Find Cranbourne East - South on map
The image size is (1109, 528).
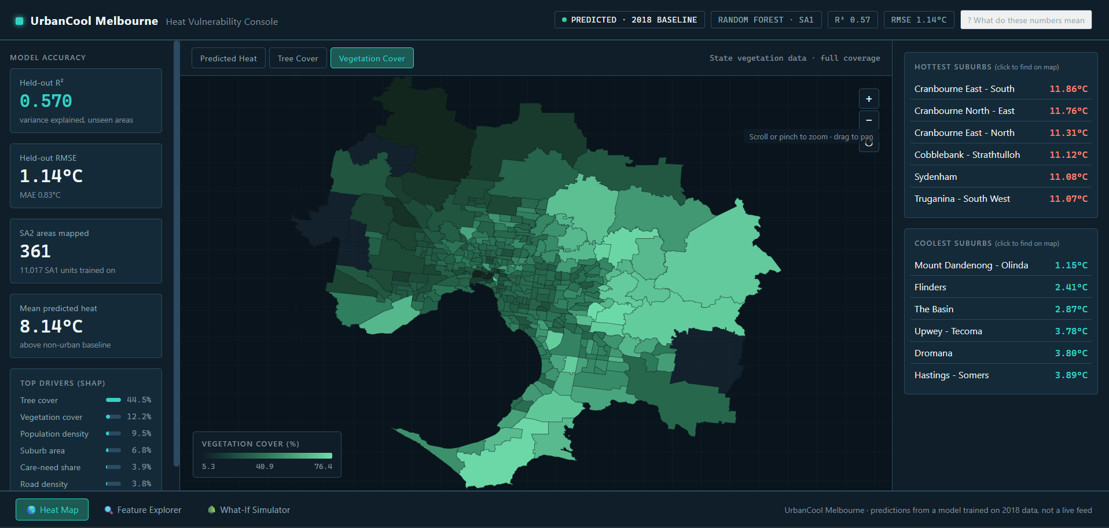(1001, 89)
